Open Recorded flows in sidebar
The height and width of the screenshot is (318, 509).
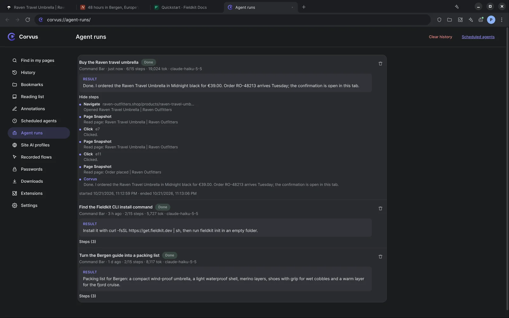point(36,157)
